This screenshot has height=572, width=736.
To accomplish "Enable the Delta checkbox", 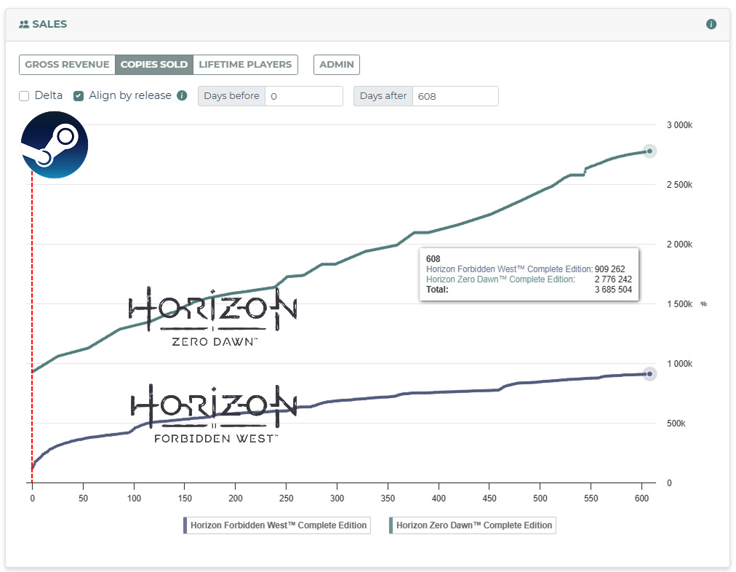I will pos(23,95).
